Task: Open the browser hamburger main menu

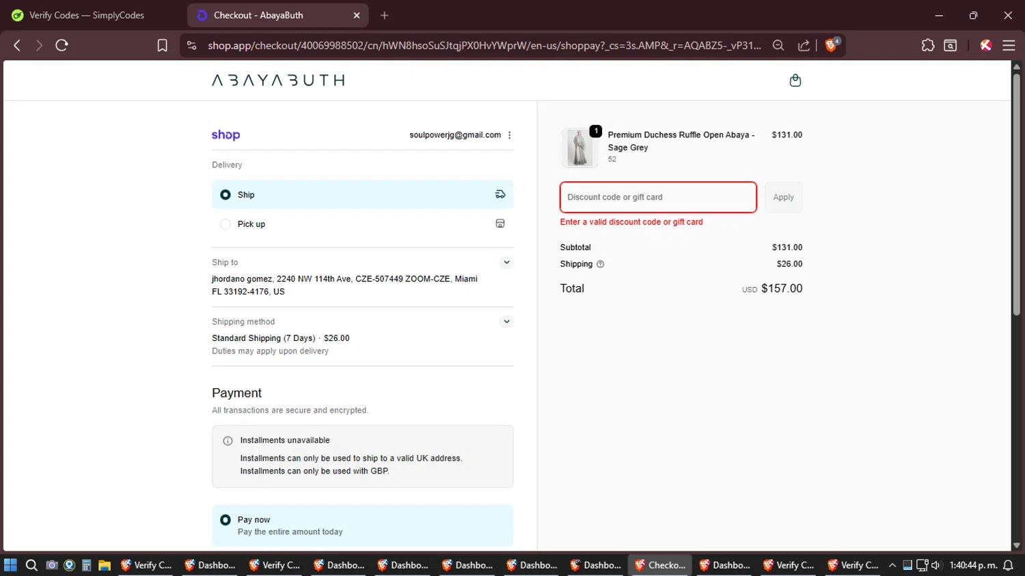Action: [1009, 45]
